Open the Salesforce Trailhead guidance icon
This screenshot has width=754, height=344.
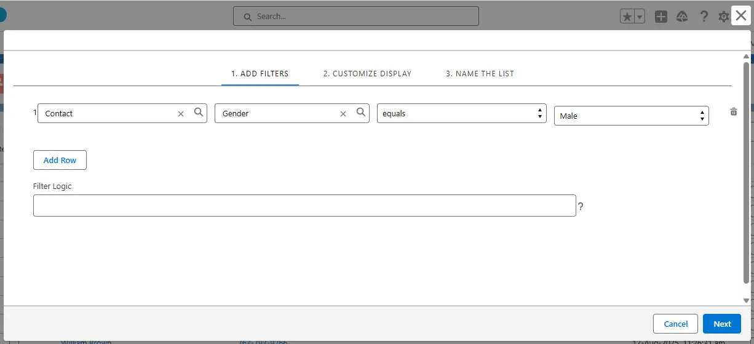coord(682,17)
